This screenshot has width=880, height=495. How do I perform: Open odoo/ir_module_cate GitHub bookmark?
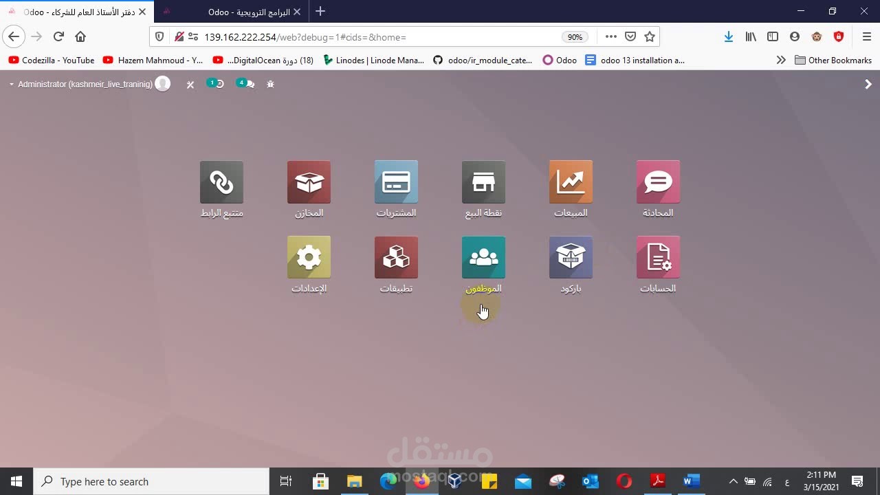(x=483, y=60)
